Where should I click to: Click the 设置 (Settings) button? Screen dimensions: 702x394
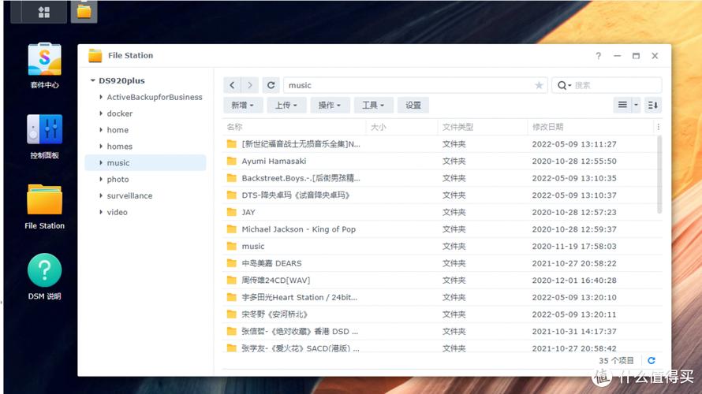point(413,105)
